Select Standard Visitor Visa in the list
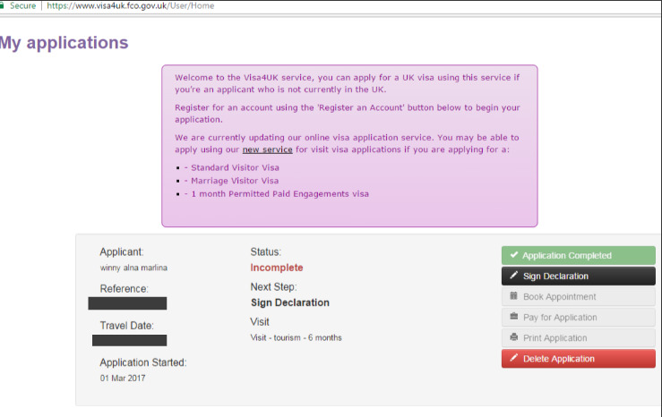The height and width of the screenshot is (417, 662). point(235,167)
